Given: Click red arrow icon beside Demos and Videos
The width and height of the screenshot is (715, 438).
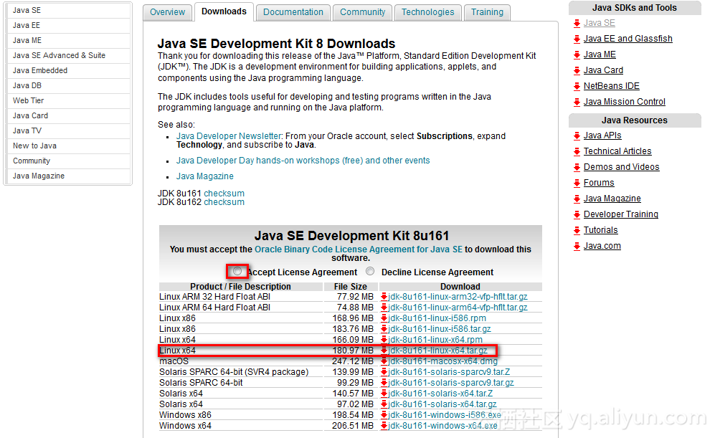Looking at the screenshot, I should (x=577, y=167).
